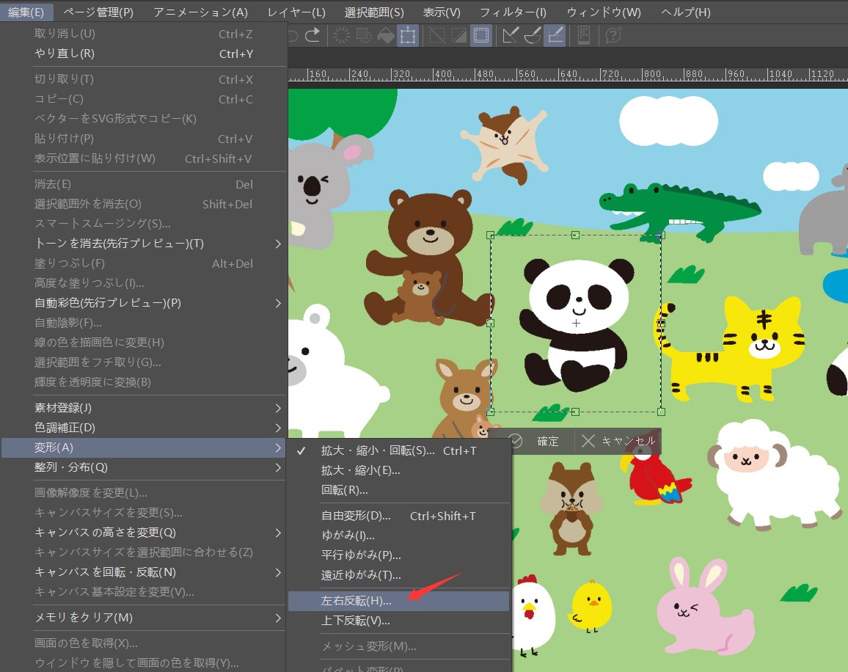This screenshot has width=848, height=672.
Task: Open the レイヤー(L) menu
Action: point(296,12)
